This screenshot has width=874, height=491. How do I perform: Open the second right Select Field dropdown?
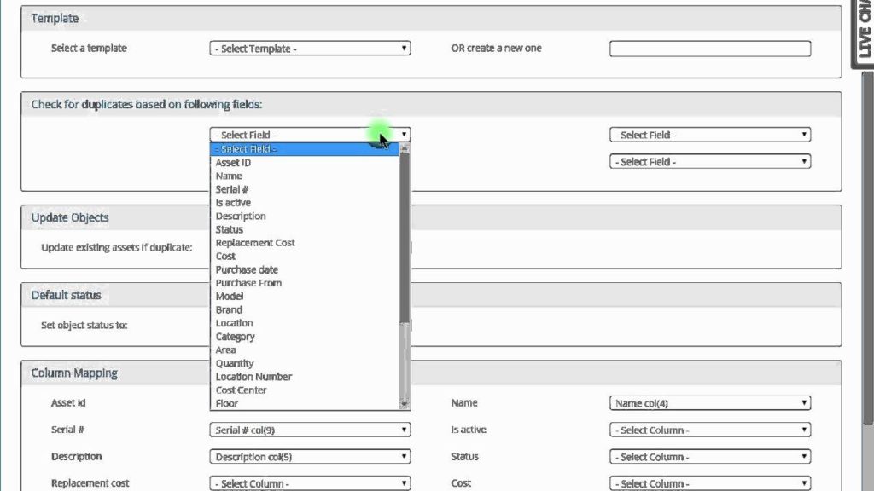click(709, 161)
